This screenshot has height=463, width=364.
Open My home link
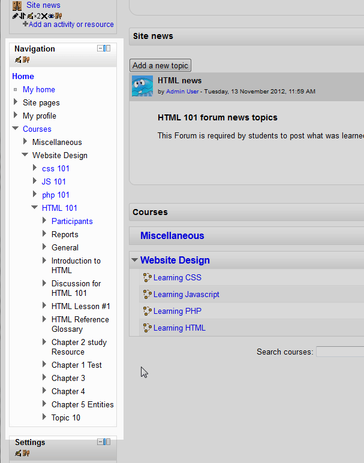coord(39,89)
